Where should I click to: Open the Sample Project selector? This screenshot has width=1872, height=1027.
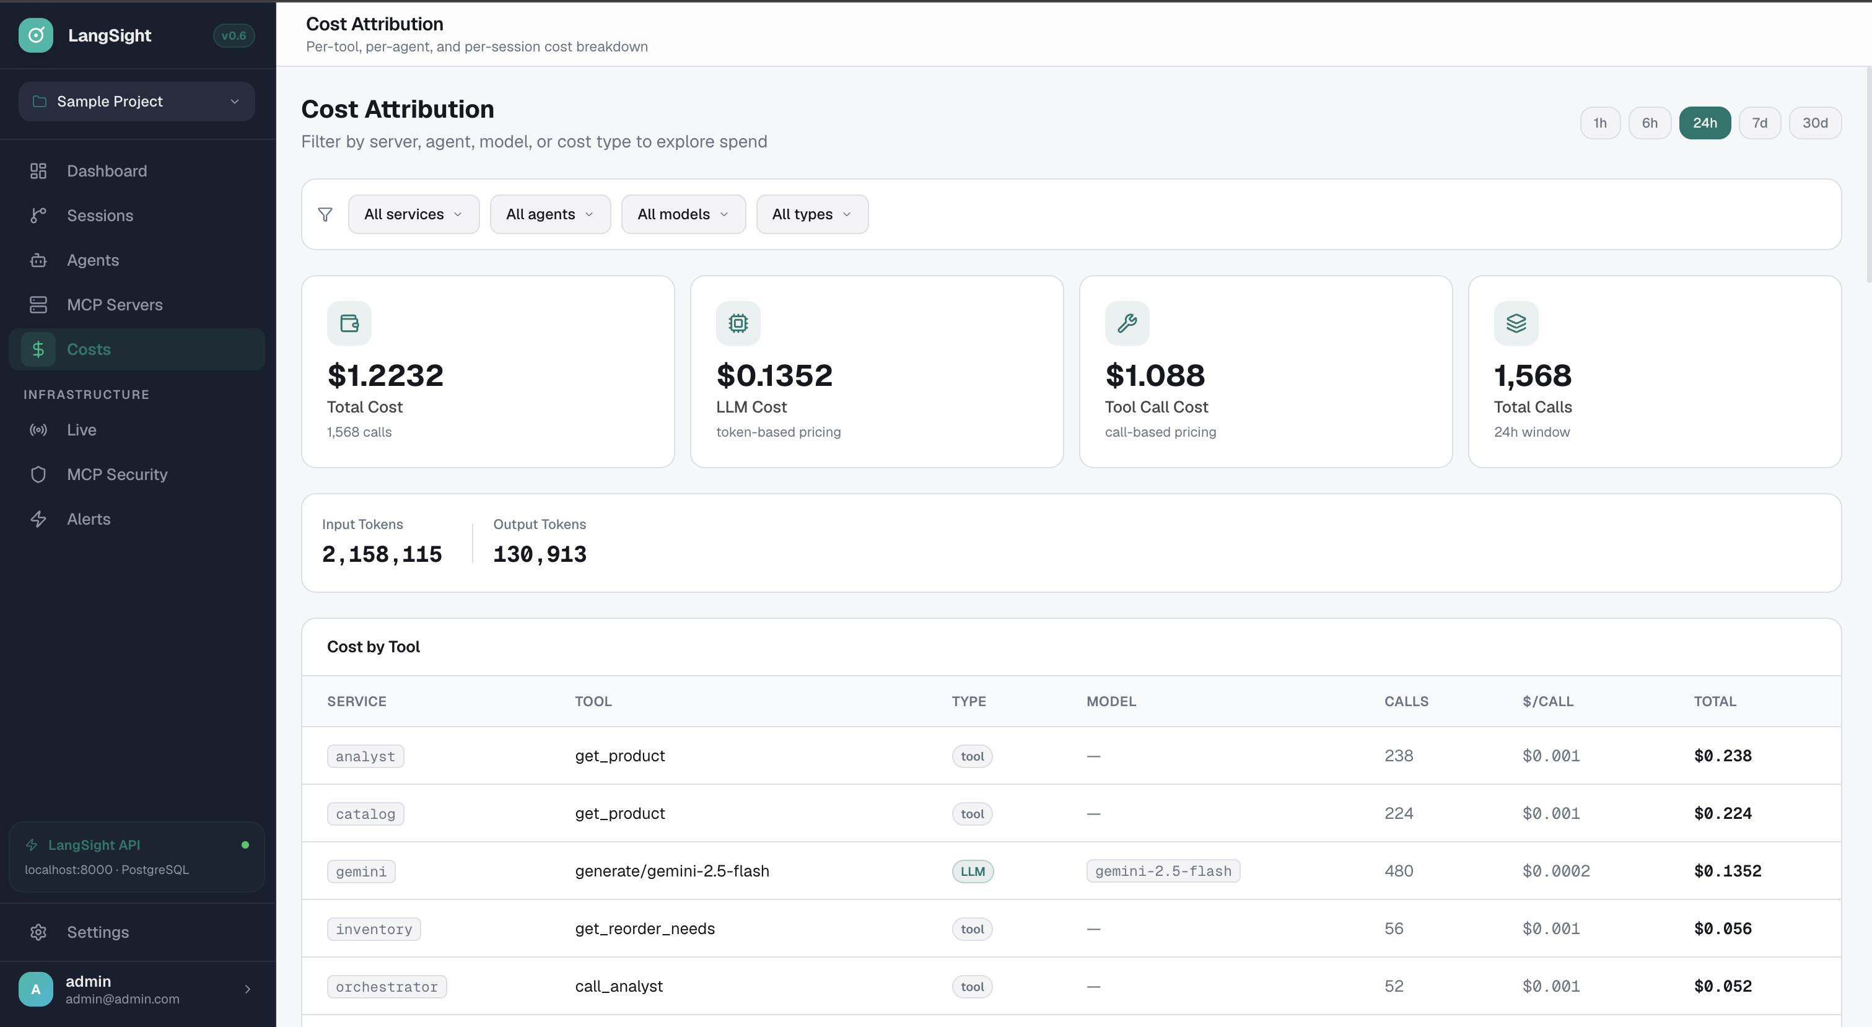pos(137,102)
